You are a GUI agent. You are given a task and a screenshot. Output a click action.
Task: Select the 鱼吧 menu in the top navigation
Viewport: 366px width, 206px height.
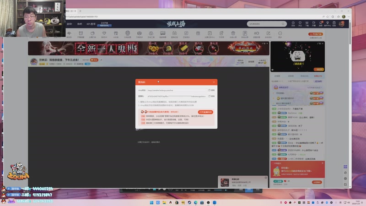(x=80, y=24)
